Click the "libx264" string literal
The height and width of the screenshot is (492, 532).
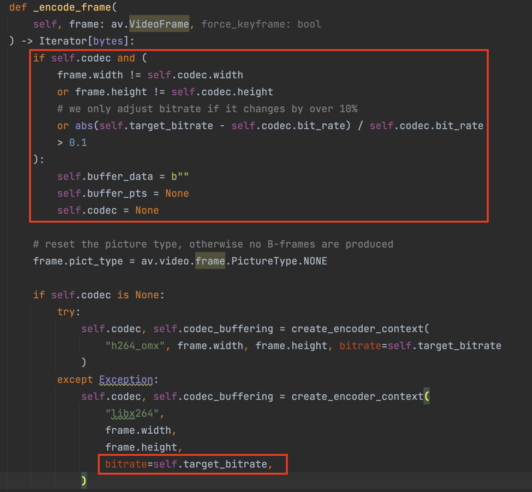click(132, 413)
